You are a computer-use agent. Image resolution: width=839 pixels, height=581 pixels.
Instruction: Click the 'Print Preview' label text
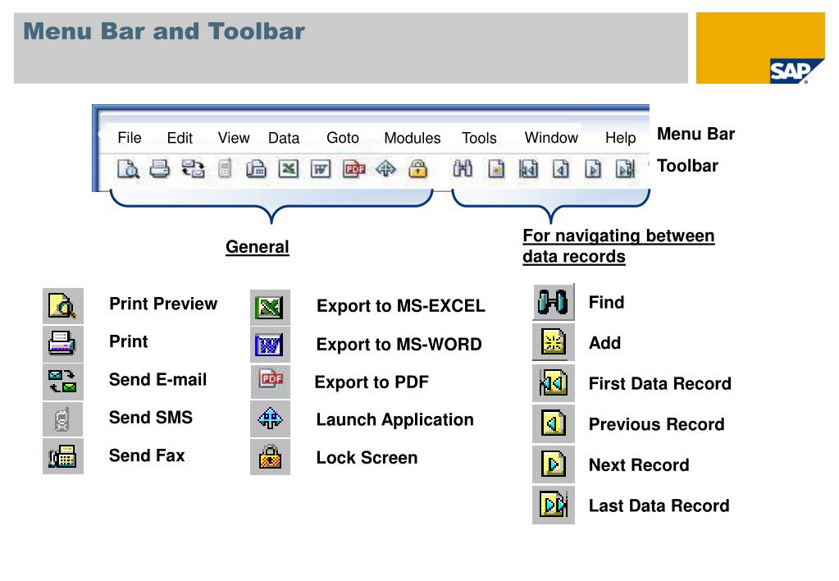point(163,304)
